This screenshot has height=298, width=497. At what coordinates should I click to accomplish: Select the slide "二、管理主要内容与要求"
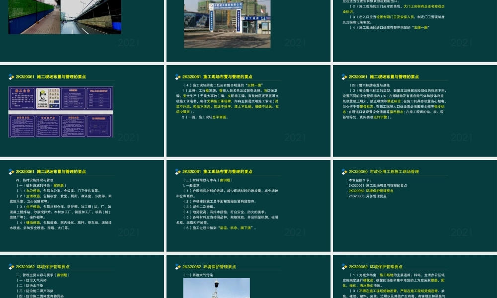[x=82, y=277]
